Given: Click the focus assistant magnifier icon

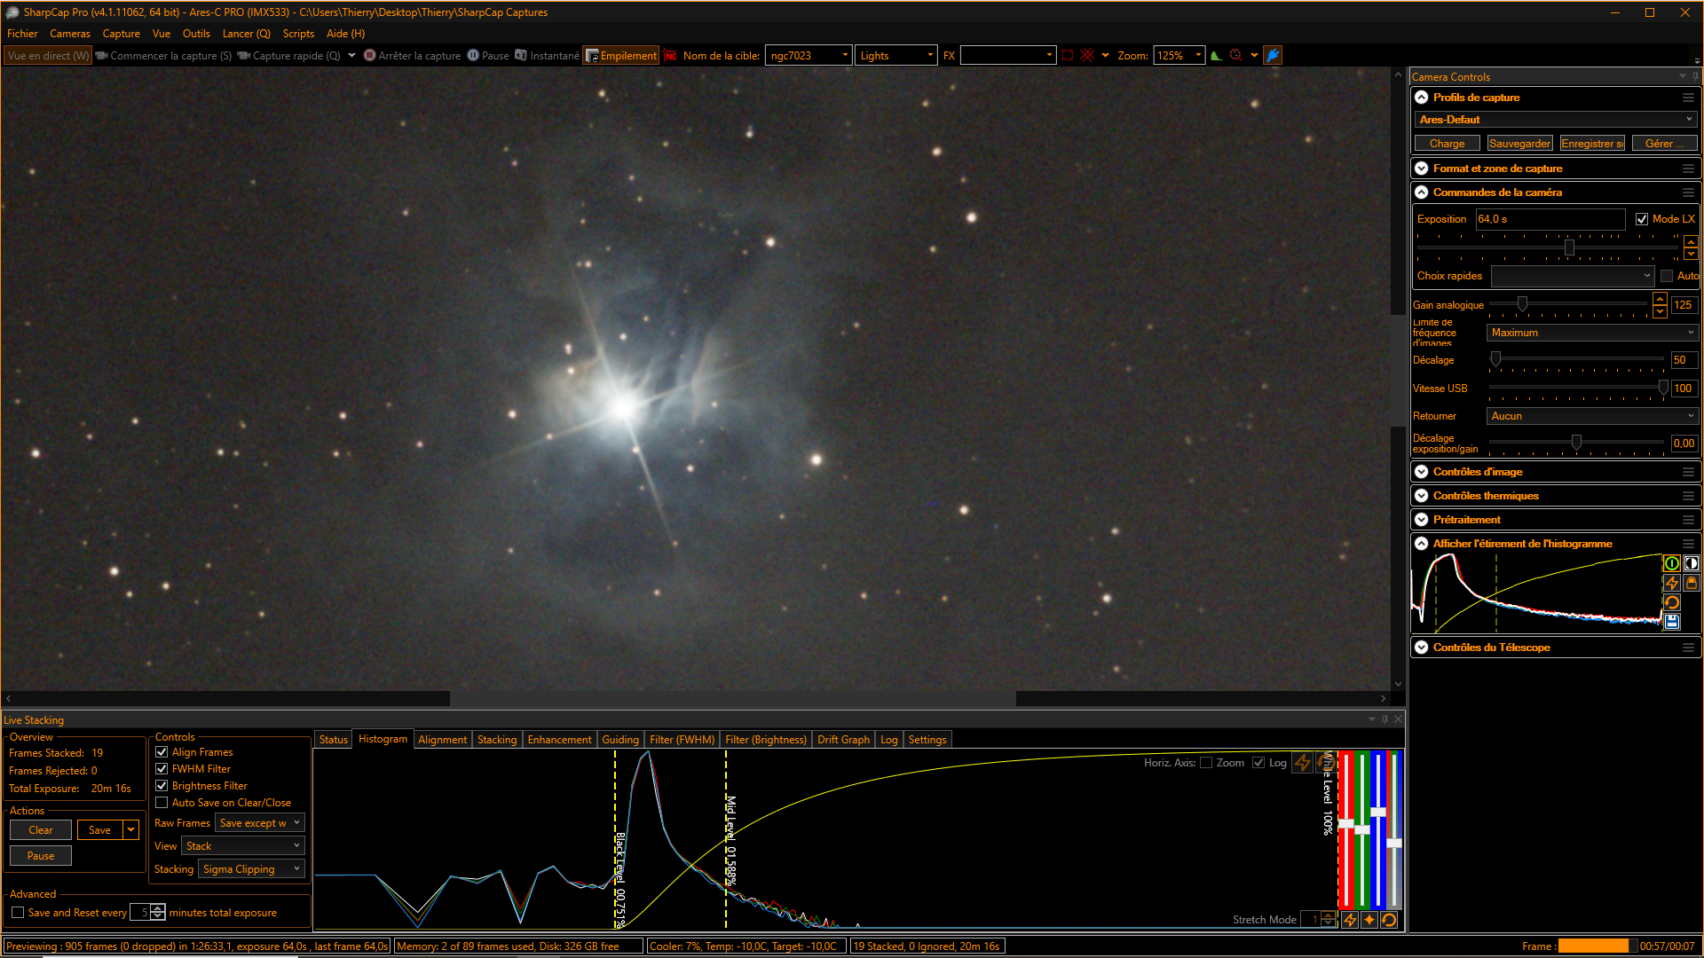Looking at the screenshot, I should pyautogui.click(x=1235, y=55).
